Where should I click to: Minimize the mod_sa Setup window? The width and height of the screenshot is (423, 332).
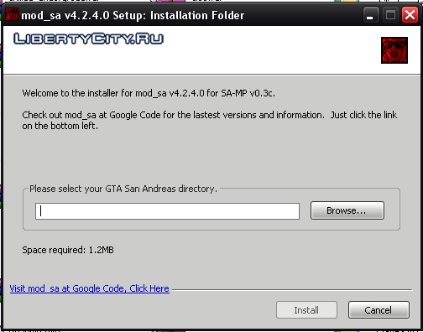click(x=371, y=15)
